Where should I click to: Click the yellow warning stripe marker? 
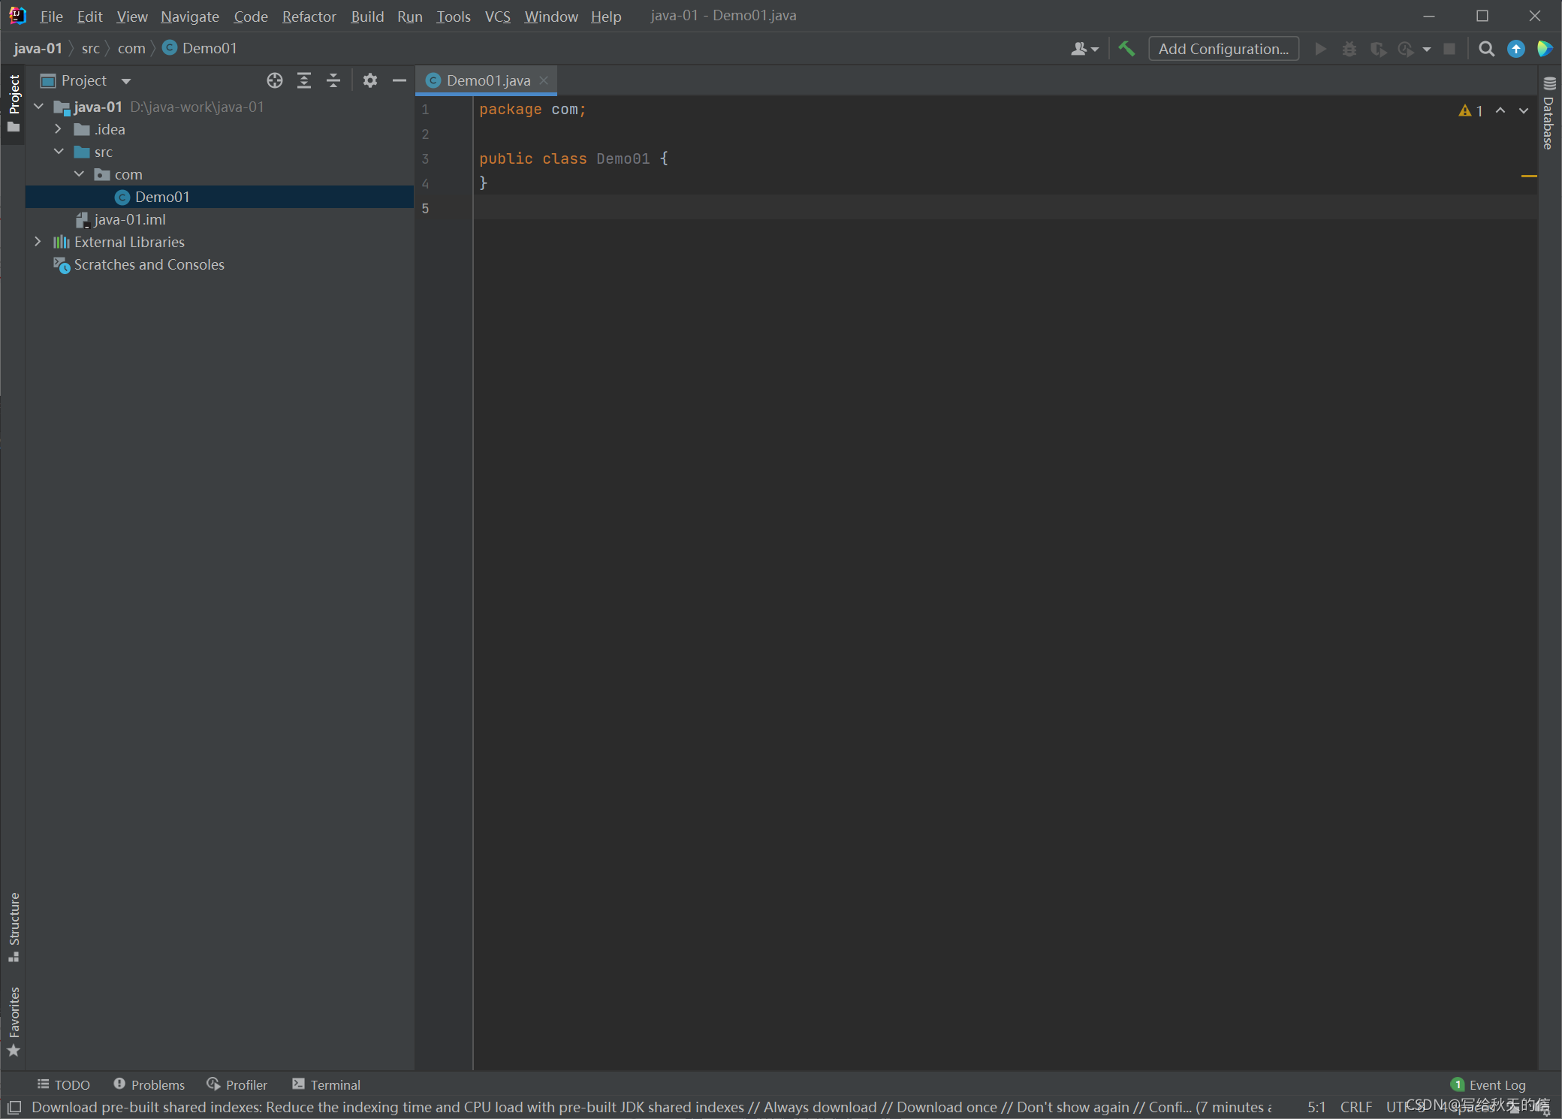click(x=1529, y=176)
